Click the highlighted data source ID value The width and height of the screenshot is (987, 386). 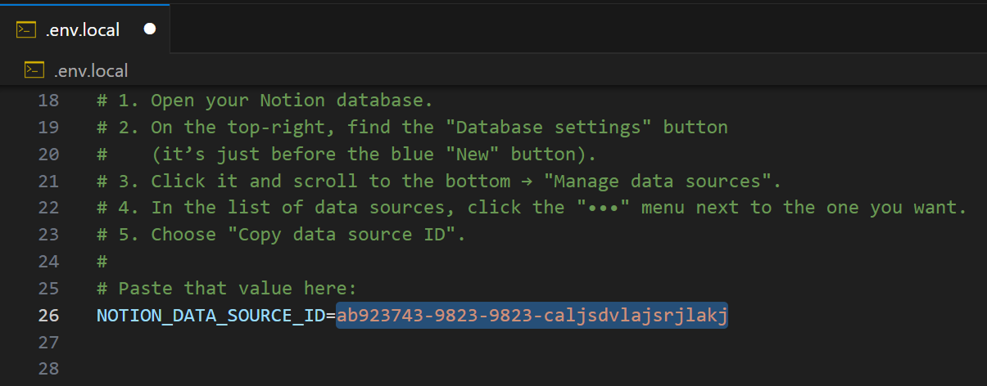coord(532,315)
